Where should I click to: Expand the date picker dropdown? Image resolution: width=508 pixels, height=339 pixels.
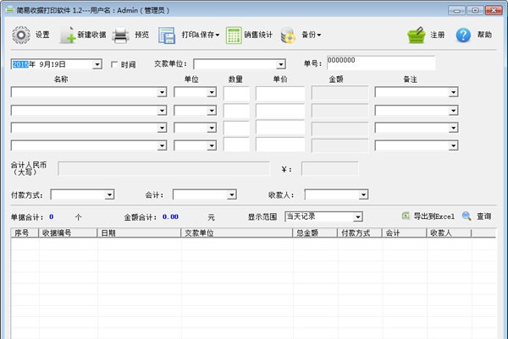click(x=97, y=64)
